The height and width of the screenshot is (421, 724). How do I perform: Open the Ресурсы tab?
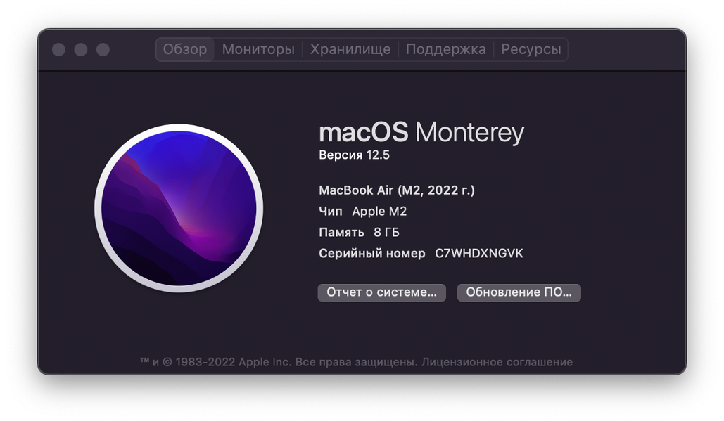[531, 49]
